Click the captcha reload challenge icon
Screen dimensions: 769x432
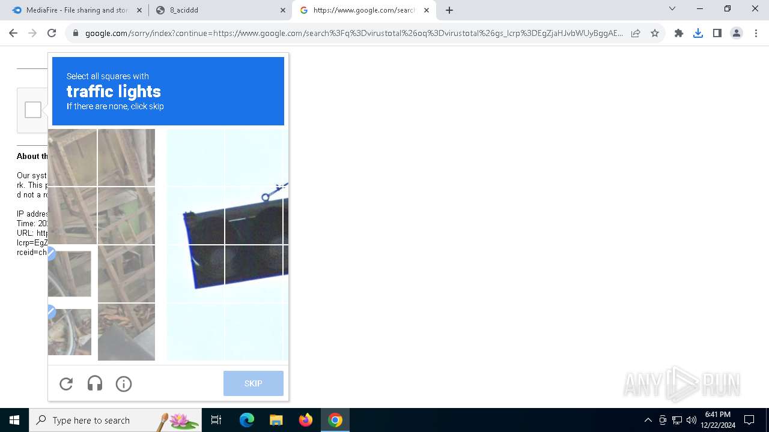66,383
